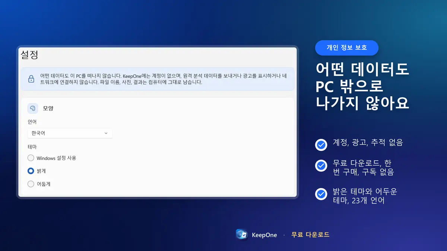Click the checkmark icon beside 밝은 테마와 어두운 테마
The image size is (447, 251).
321,194
